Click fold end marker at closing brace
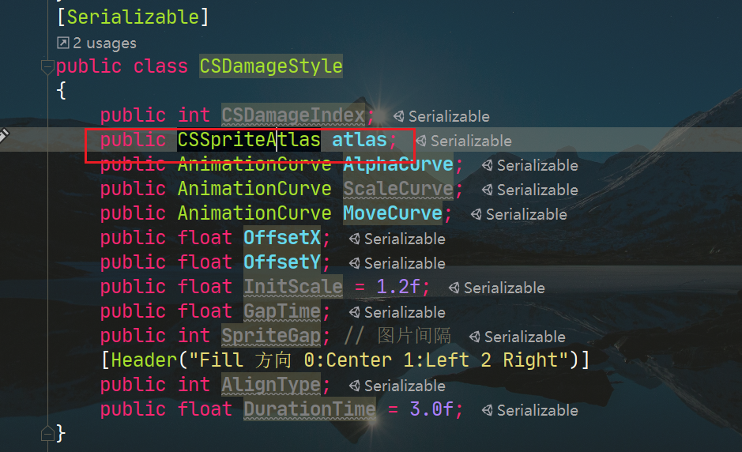The image size is (742, 452). [47, 433]
